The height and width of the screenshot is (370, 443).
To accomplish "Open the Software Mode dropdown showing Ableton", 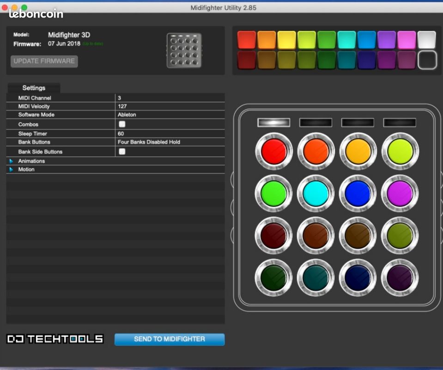I will coord(170,115).
